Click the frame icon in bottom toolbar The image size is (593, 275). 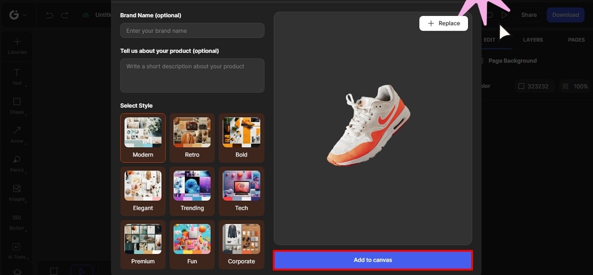[x=54, y=270]
